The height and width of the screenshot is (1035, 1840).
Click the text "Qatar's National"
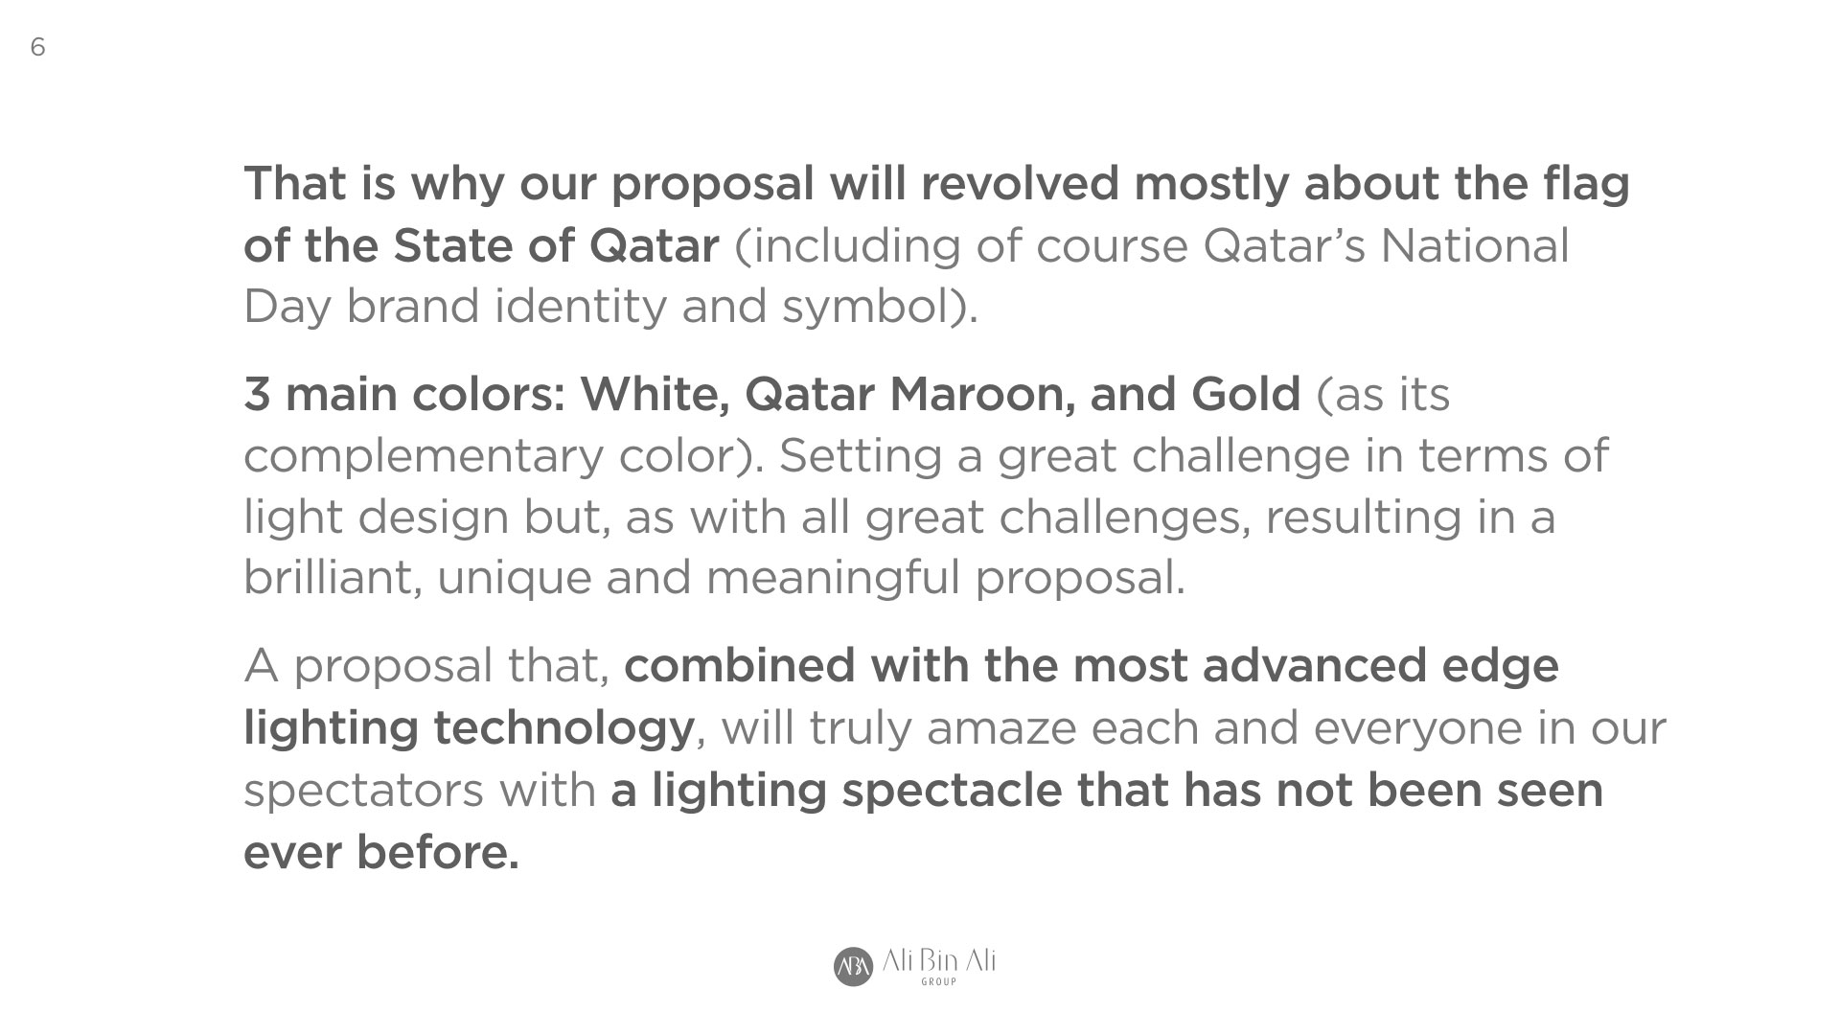(x=1385, y=245)
